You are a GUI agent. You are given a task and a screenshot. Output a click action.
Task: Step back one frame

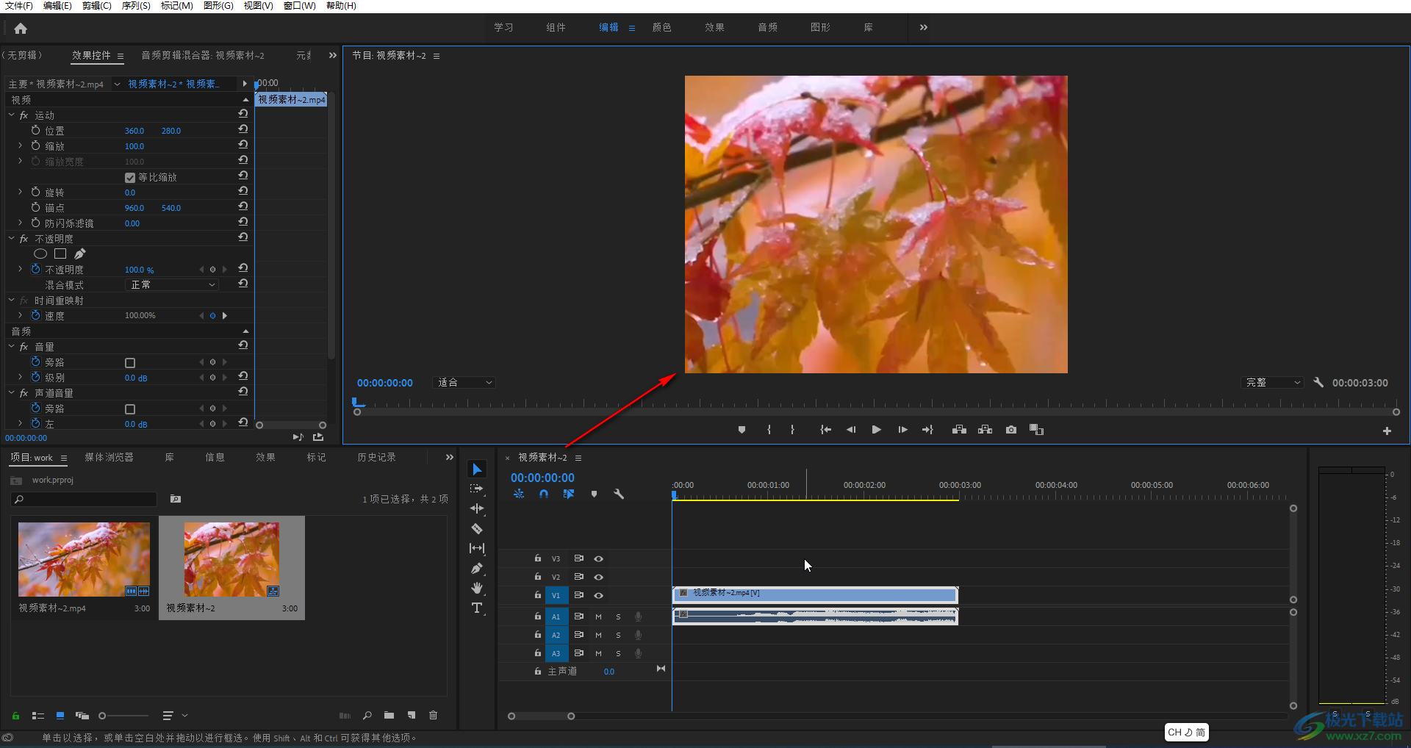click(x=851, y=430)
